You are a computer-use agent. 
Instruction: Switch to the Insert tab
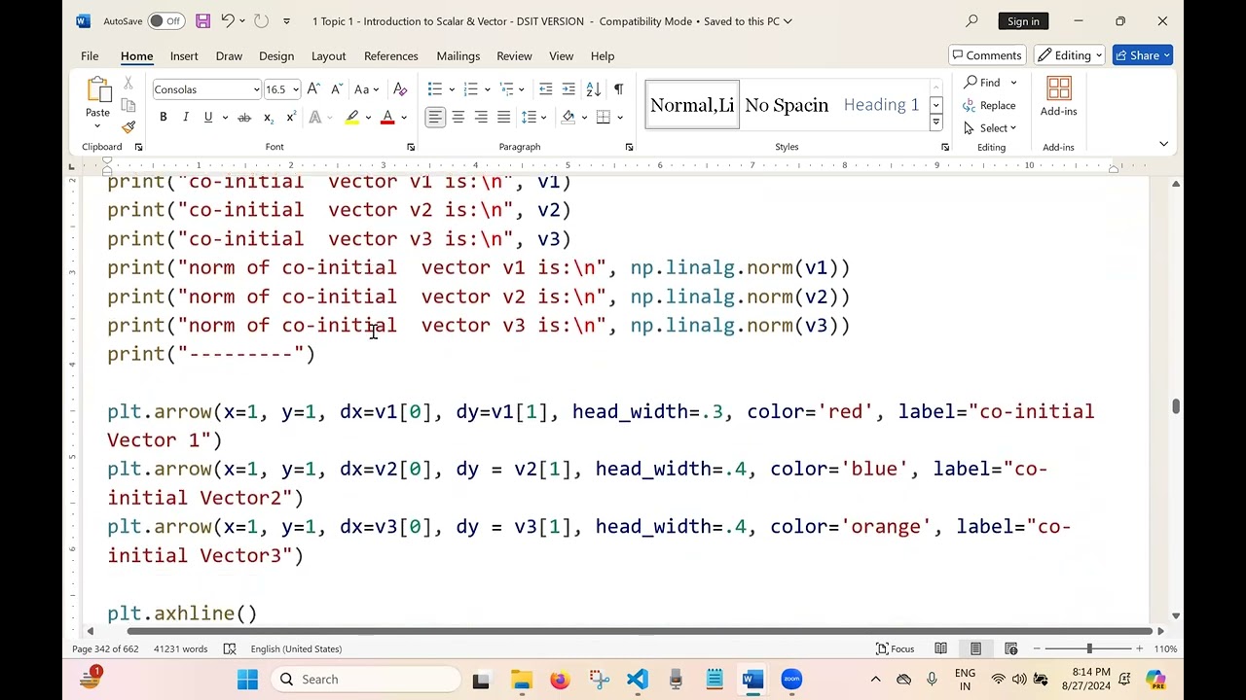pos(184,55)
